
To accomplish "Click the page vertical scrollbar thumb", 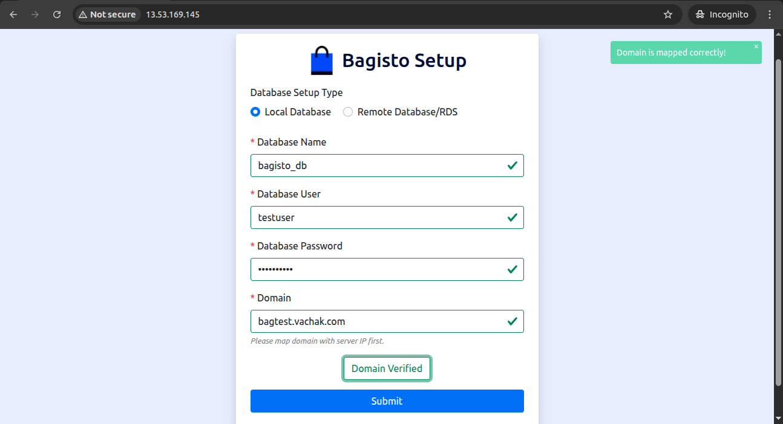I will [778, 222].
